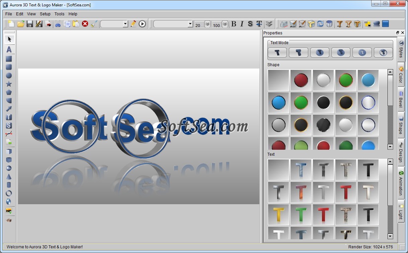This screenshot has height=253, width=408.
Task: Toggle Italic text formatting
Action: click(x=242, y=24)
